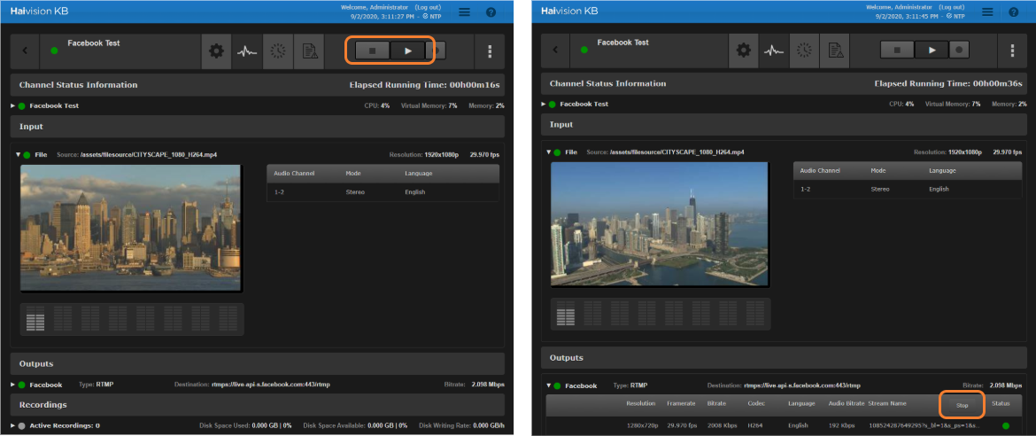Expand Active Recordings in the left screenshot
The image size is (1036, 436).
(x=13, y=425)
